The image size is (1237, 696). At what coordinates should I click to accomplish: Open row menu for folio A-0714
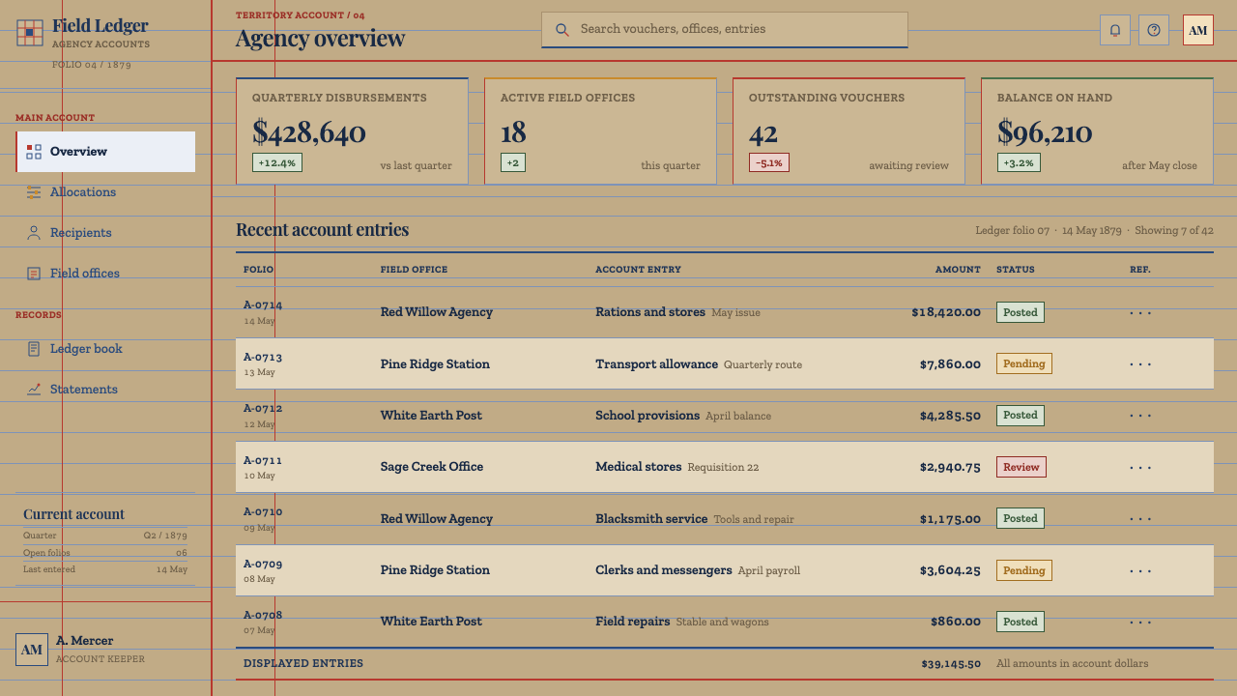tap(1140, 312)
